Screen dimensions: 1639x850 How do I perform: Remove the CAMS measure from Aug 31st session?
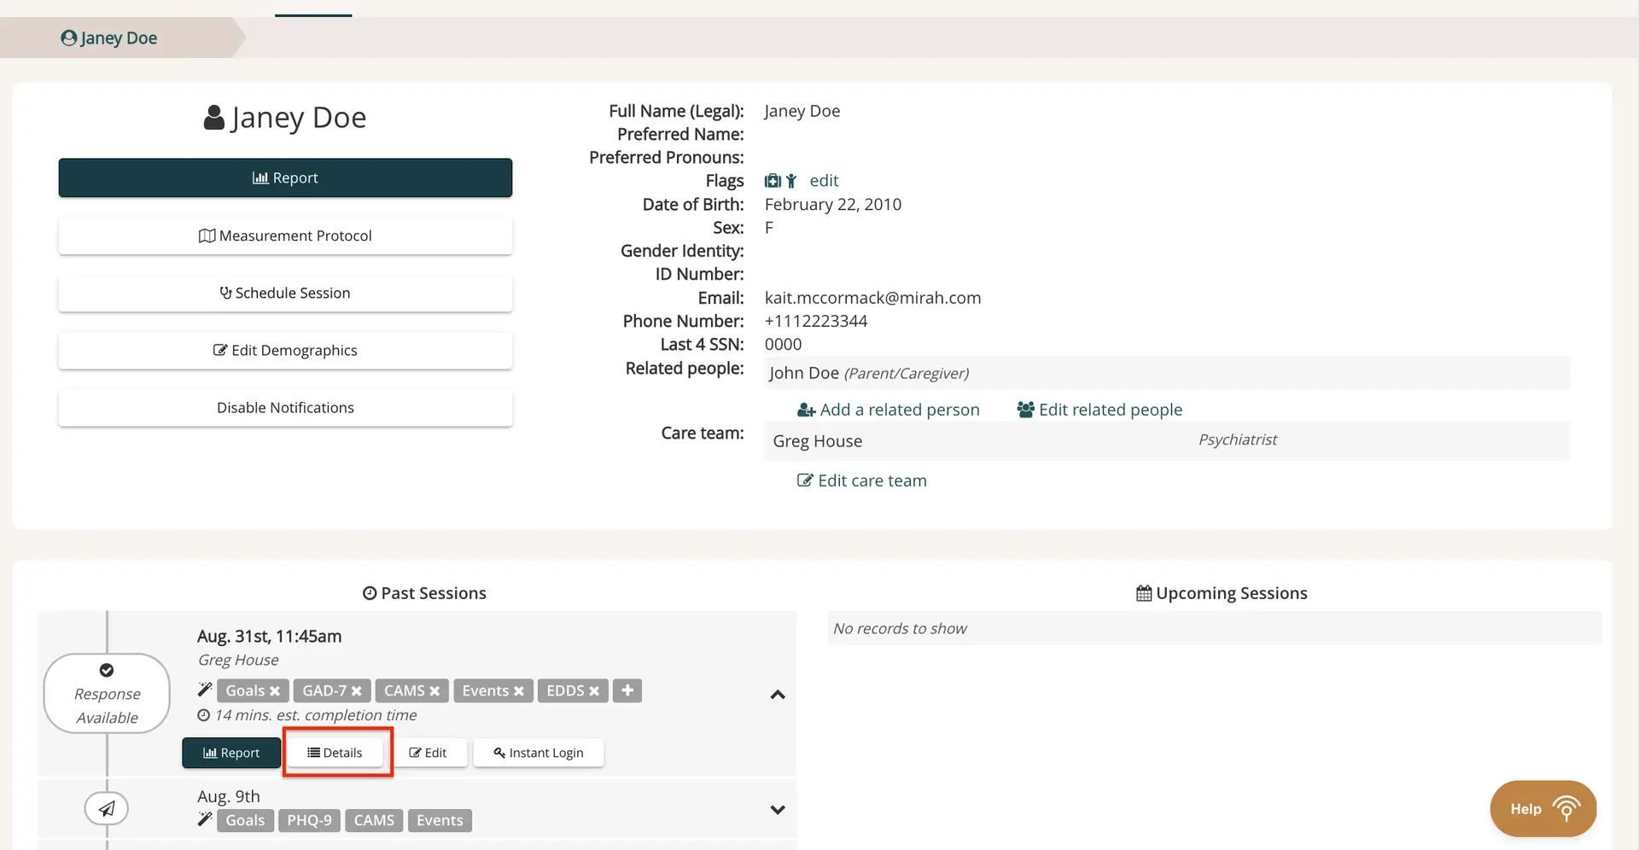tap(436, 690)
